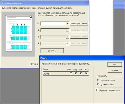
Task: Open the Итоги... summary options button
Action: click(52, 51)
